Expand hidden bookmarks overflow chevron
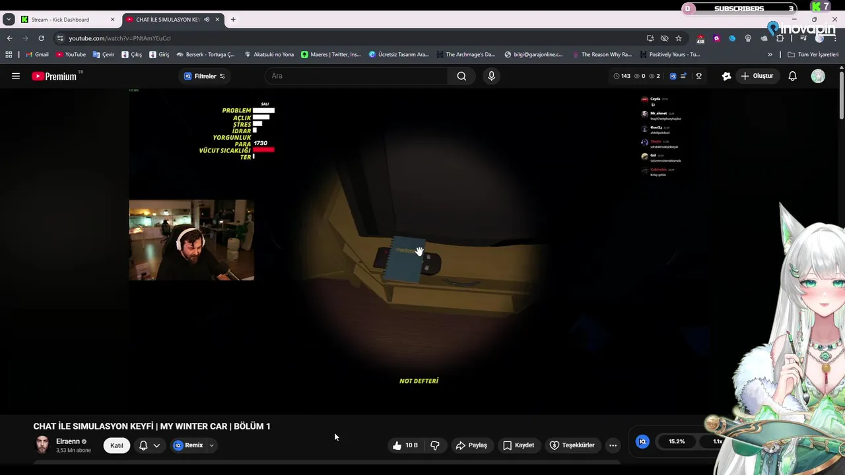The width and height of the screenshot is (845, 475). coord(770,55)
